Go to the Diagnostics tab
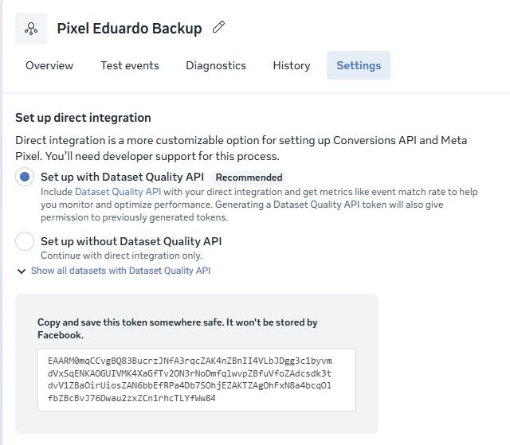 point(216,65)
